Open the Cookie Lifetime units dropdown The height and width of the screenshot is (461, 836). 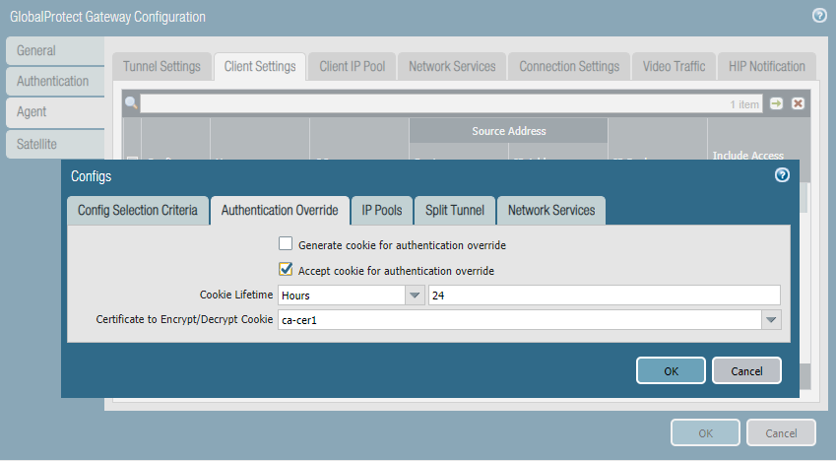coord(414,295)
